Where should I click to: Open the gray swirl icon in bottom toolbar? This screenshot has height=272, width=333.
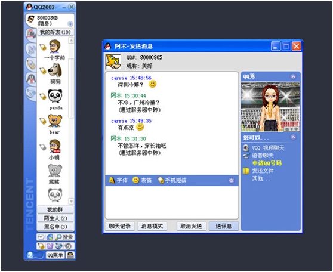68,246
